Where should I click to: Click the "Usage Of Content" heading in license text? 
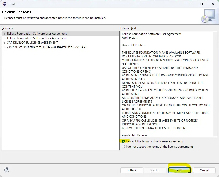coord(134,45)
